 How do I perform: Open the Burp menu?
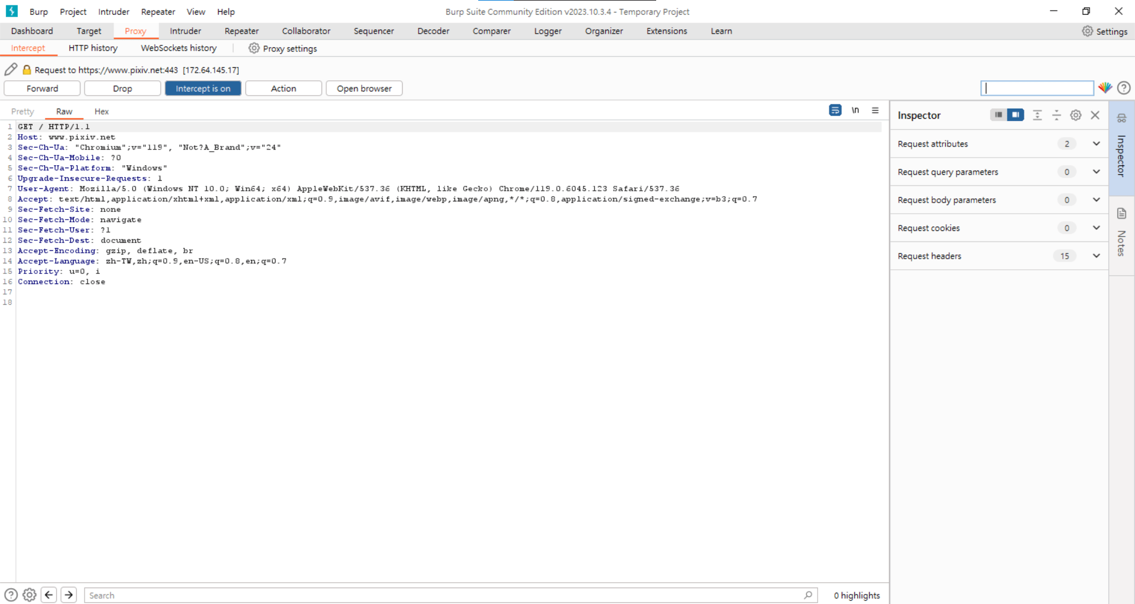38,12
